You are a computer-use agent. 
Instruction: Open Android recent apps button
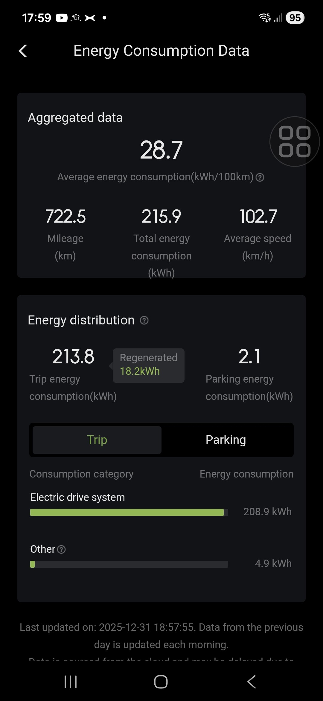click(x=71, y=682)
